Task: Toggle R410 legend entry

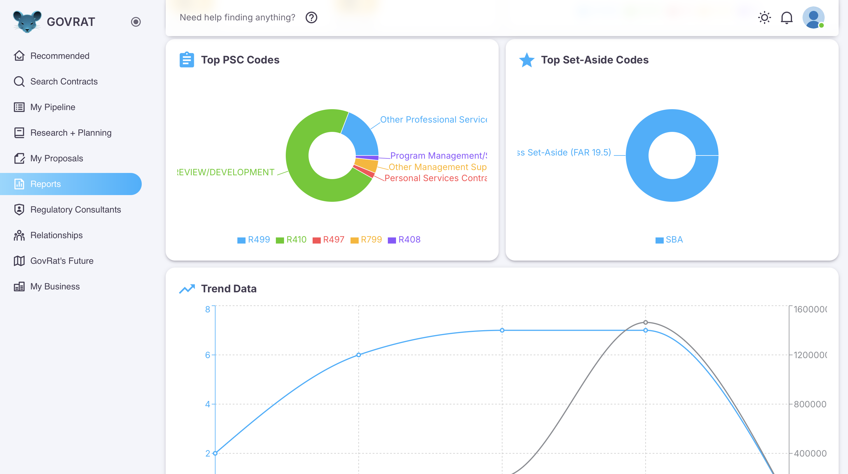Action: 291,240
